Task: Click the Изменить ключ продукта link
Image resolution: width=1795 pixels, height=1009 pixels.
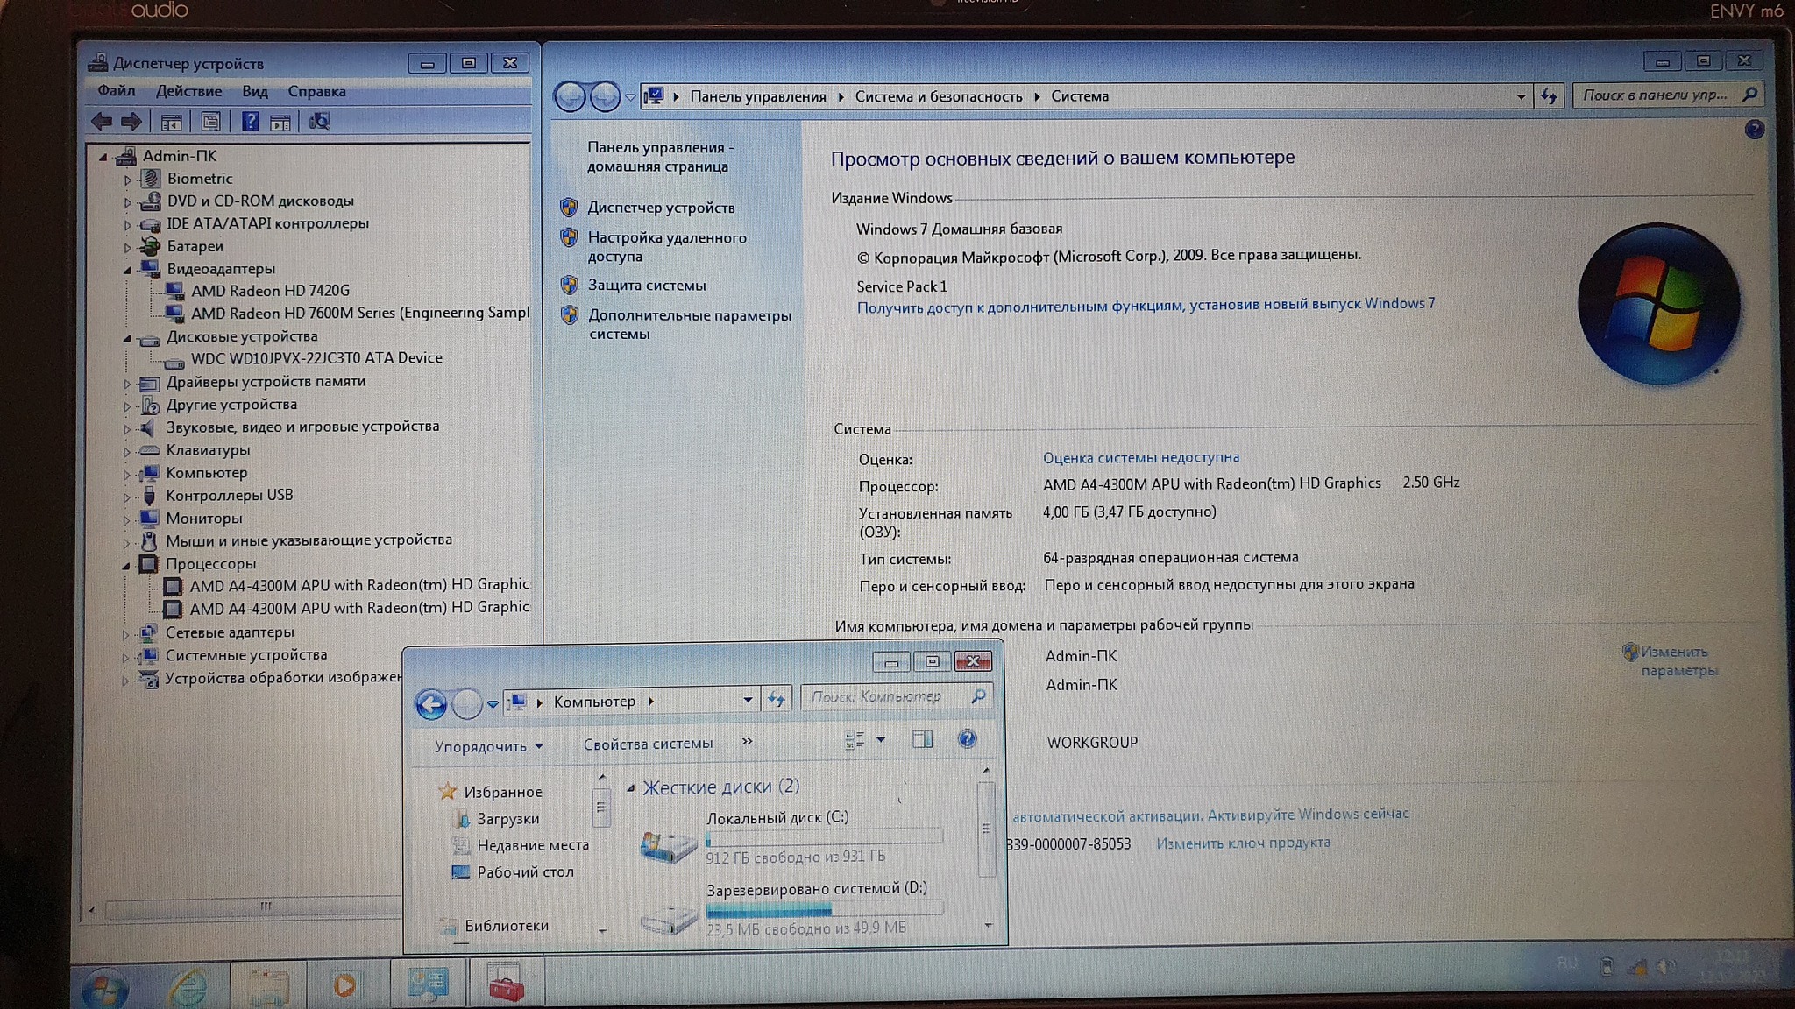Action: click(1242, 843)
